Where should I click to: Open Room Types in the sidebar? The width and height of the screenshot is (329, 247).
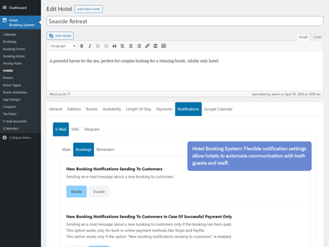pyautogui.click(x=12, y=85)
